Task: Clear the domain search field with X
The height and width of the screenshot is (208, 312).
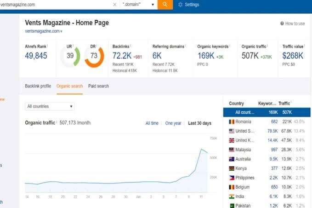Action: (x=114, y=5)
